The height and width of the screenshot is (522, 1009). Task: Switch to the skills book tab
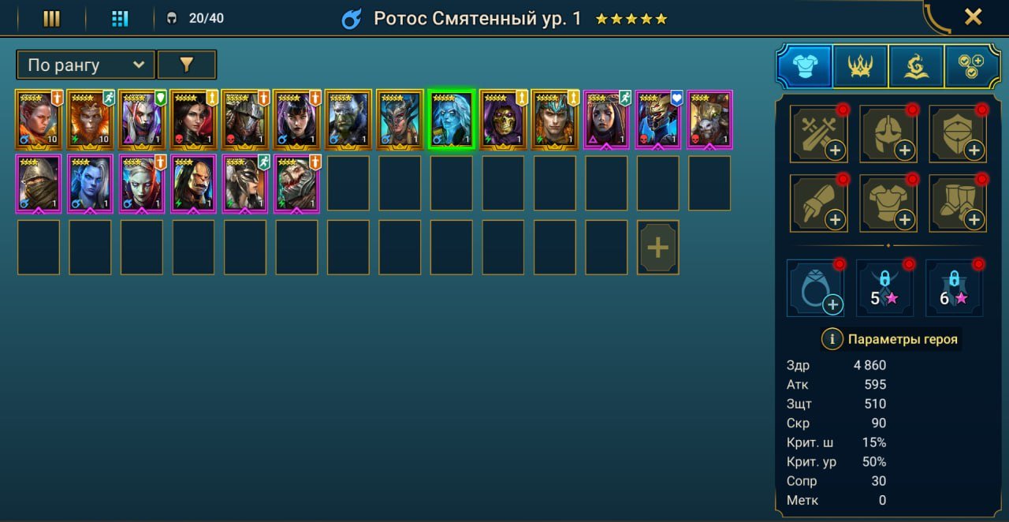916,66
